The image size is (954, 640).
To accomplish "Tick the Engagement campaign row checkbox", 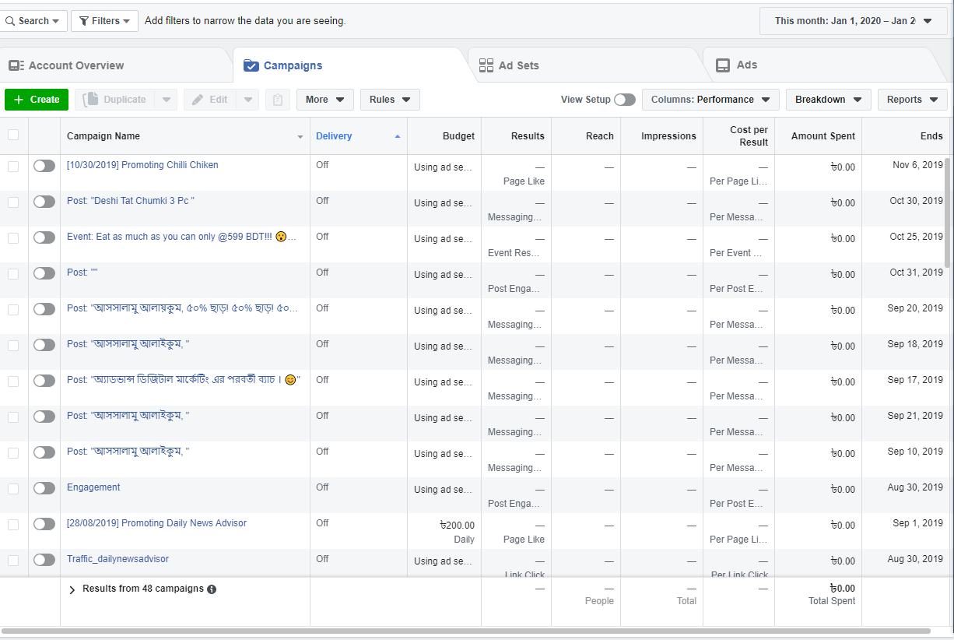I will 13,488.
